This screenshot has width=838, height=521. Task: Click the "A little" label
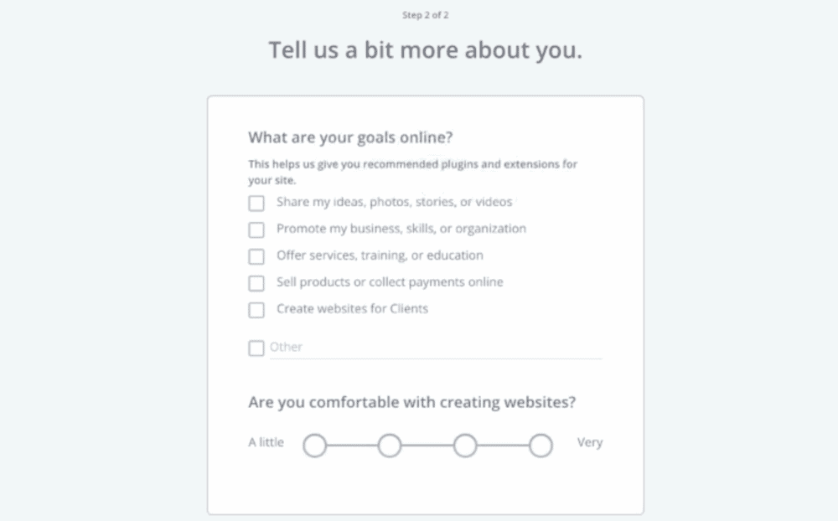266,442
